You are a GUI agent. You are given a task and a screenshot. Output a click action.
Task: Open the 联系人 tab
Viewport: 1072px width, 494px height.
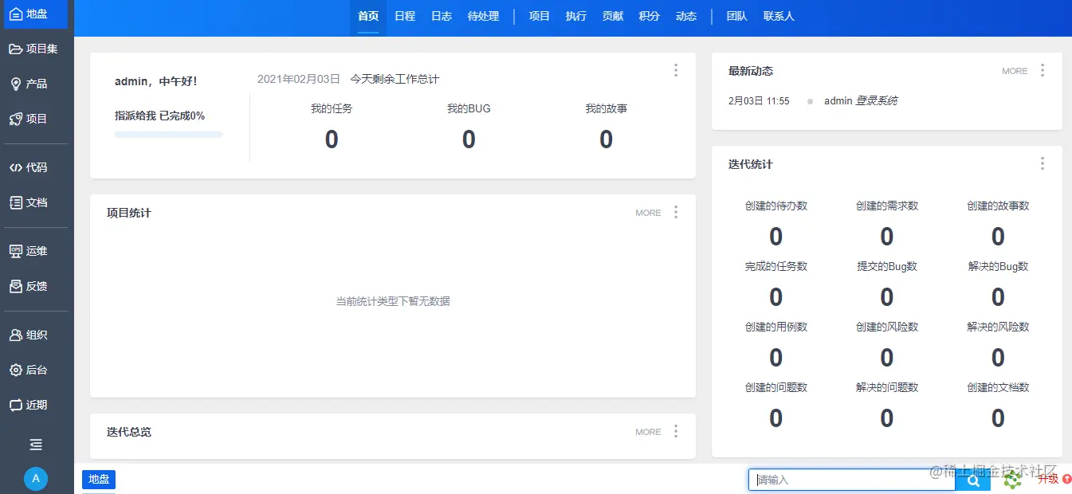click(779, 16)
